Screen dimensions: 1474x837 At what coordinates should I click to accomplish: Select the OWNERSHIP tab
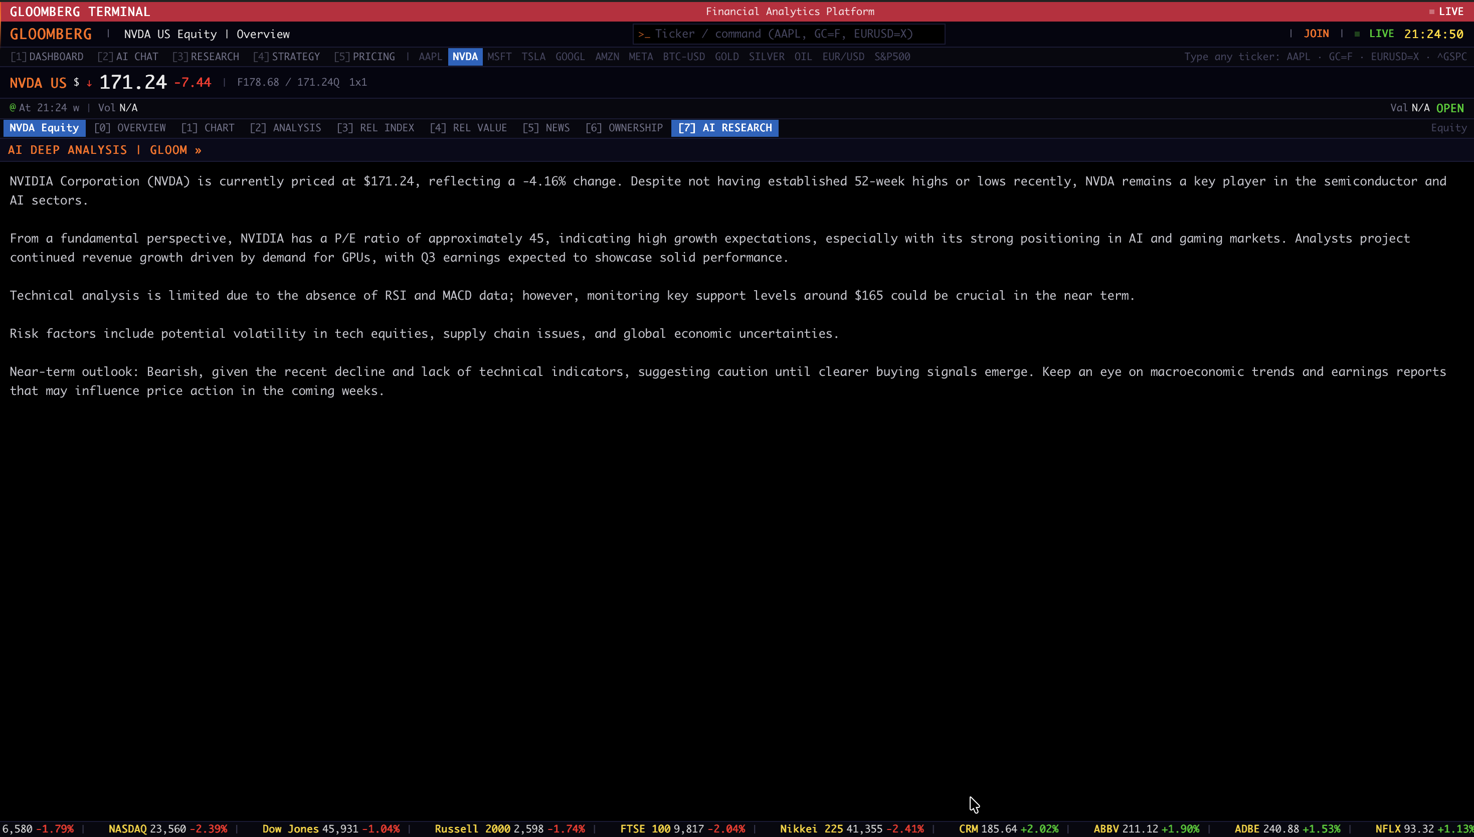click(624, 128)
